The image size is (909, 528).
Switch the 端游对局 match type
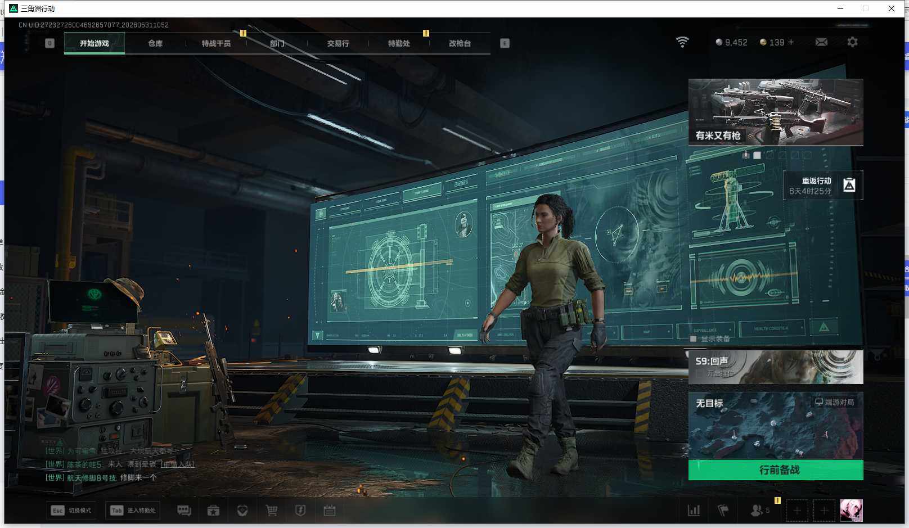coord(835,402)
